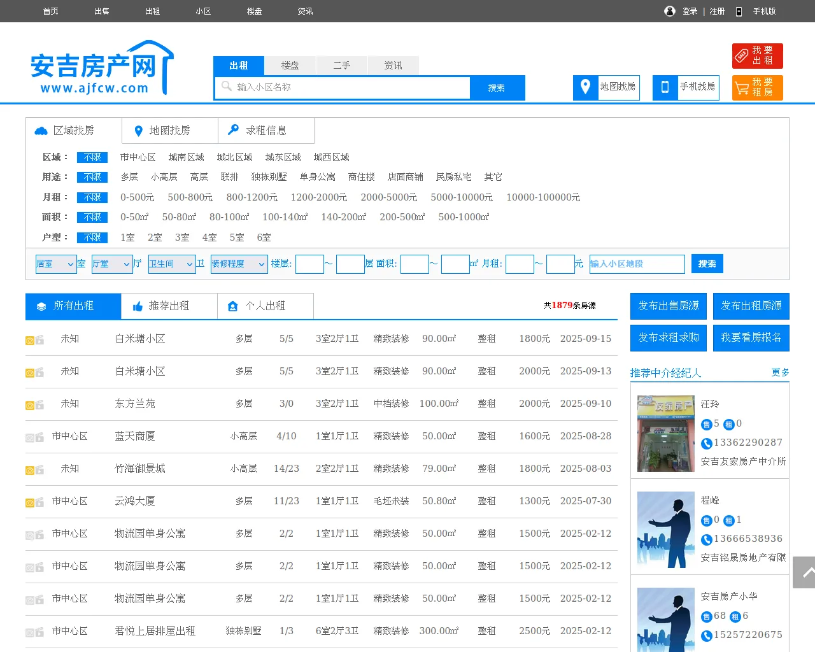
Task: Click the orange 我要租房 cart icon button
Action: tap(757, 88)
